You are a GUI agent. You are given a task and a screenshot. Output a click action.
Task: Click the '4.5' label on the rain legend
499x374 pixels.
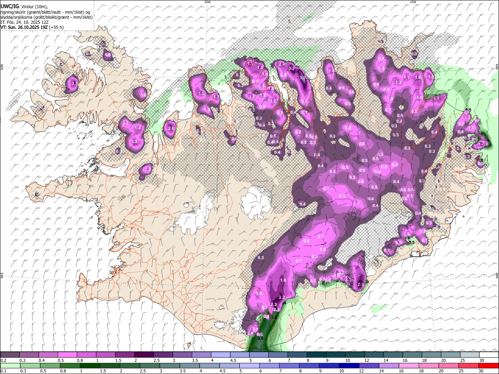[222, 371]
